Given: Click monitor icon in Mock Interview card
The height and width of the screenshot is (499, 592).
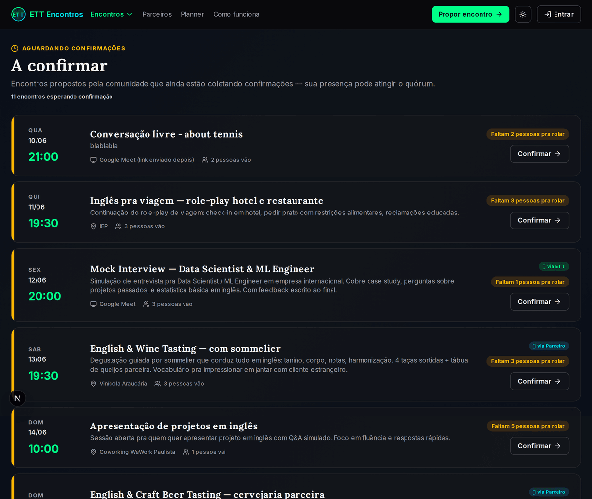Looking at the screenshot, I should tap(93, 304).
